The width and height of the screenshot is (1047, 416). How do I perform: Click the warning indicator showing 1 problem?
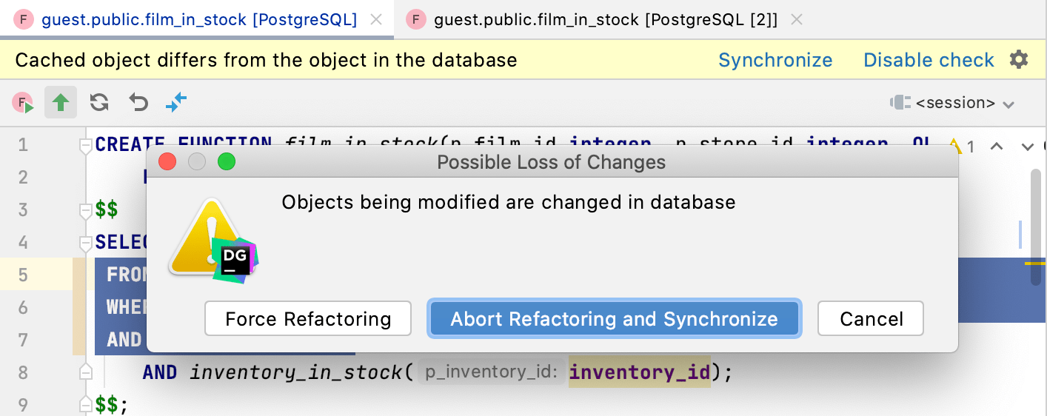click(x=962, y=147)
